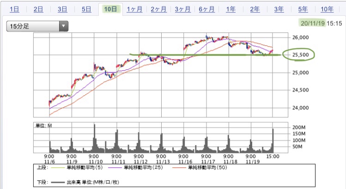The image size is (346, 189).
Task: Click the 11/11 date axis label
Action: coord(118,162)
